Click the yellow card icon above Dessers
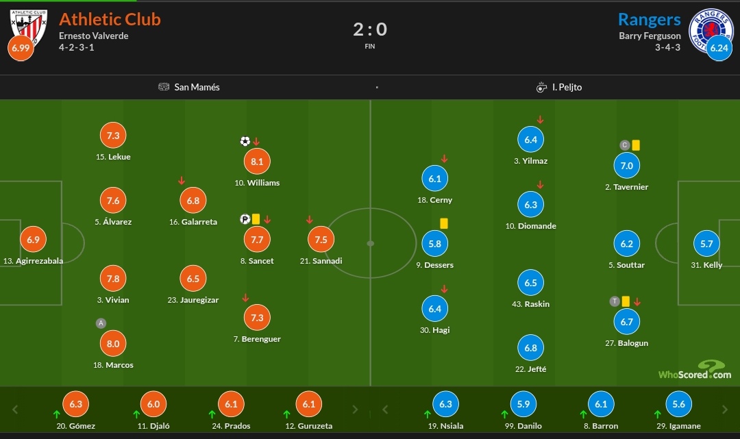Image resolution: width=740 pixels, height=439 pixels. pyautogui.click(x=443, y=223)
